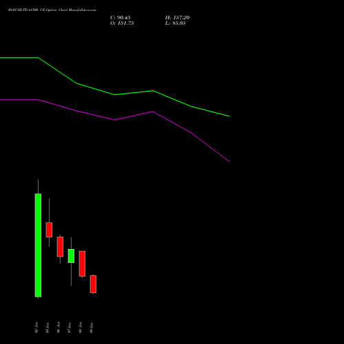Click the red candle for 03 Jan
The height and width of the screenshot is (344, 344).
[49, 230]
